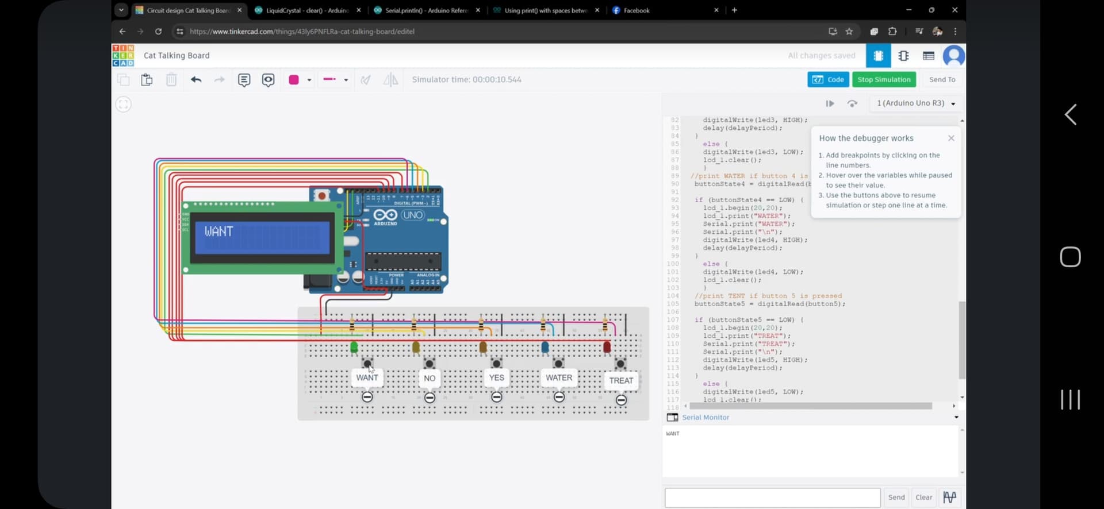Viewport: 1104px width, 509px height.
Task: Click the debugger step over icon
Action: click(852, 103)
